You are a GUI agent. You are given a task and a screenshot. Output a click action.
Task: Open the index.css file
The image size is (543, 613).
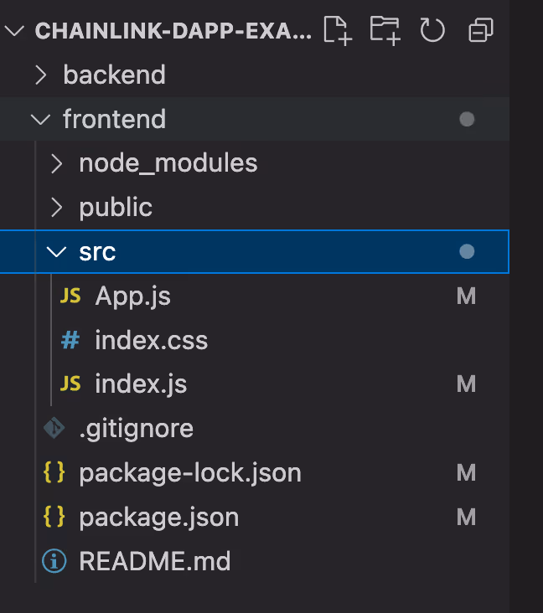255,340
